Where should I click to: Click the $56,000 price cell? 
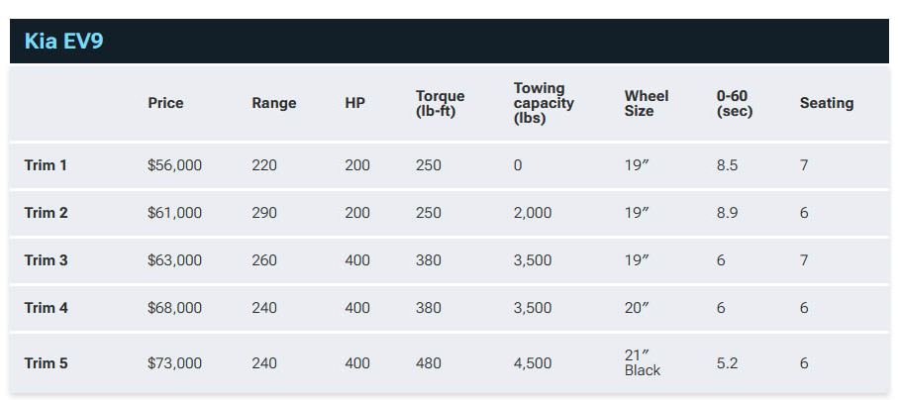click(174, 165)
